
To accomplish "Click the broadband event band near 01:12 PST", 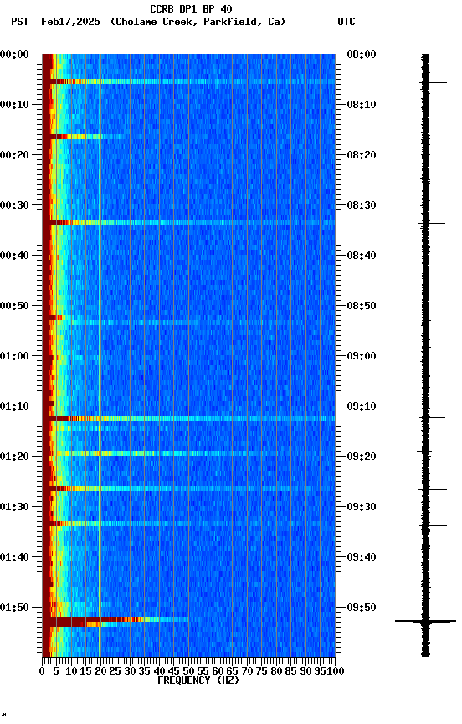I will (x=188, y=418).
